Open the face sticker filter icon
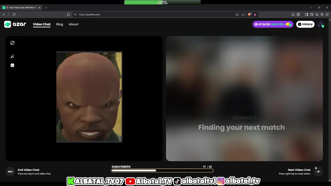Image resolution: width=331 pixels, height=186 pixels. (12, 65)
